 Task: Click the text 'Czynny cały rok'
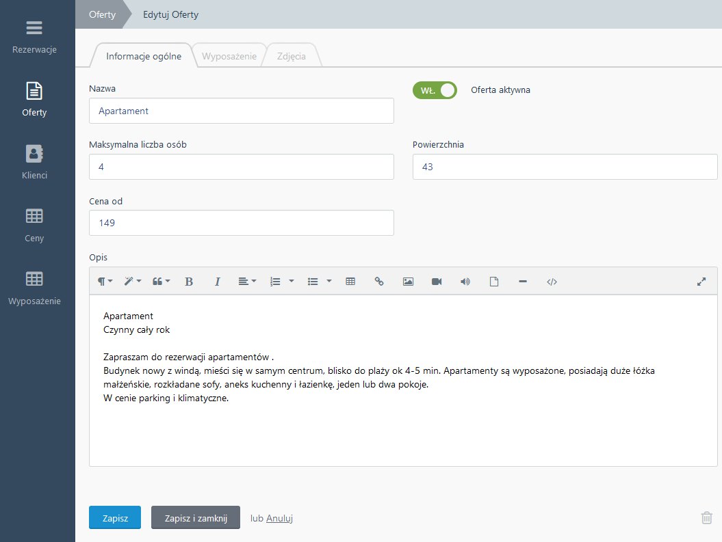click(137, 329)
